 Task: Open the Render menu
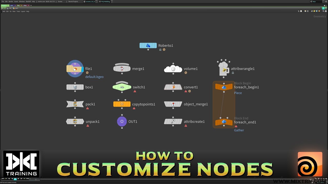click(11, 2)
